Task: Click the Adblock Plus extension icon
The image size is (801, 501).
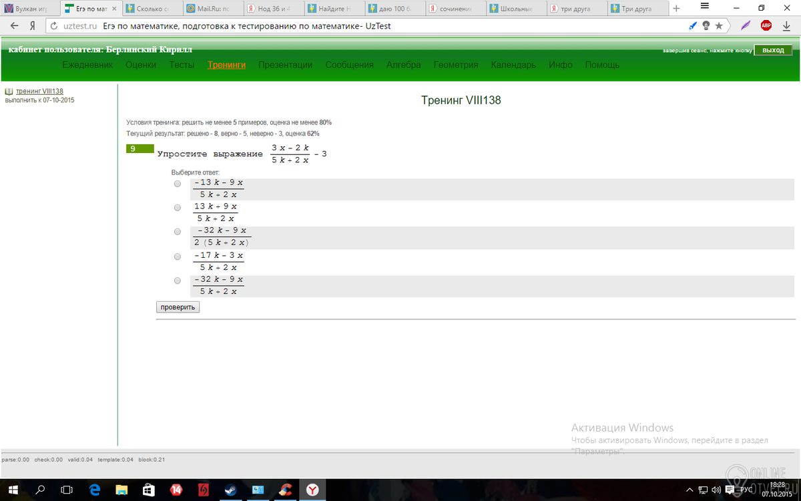Action: 766,25
